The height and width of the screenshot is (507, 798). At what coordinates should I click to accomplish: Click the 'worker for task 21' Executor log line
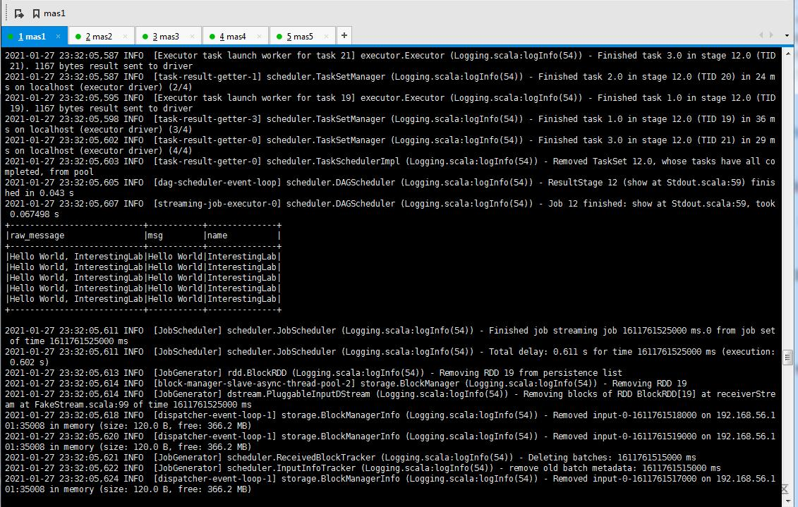(x=390, y=61)
